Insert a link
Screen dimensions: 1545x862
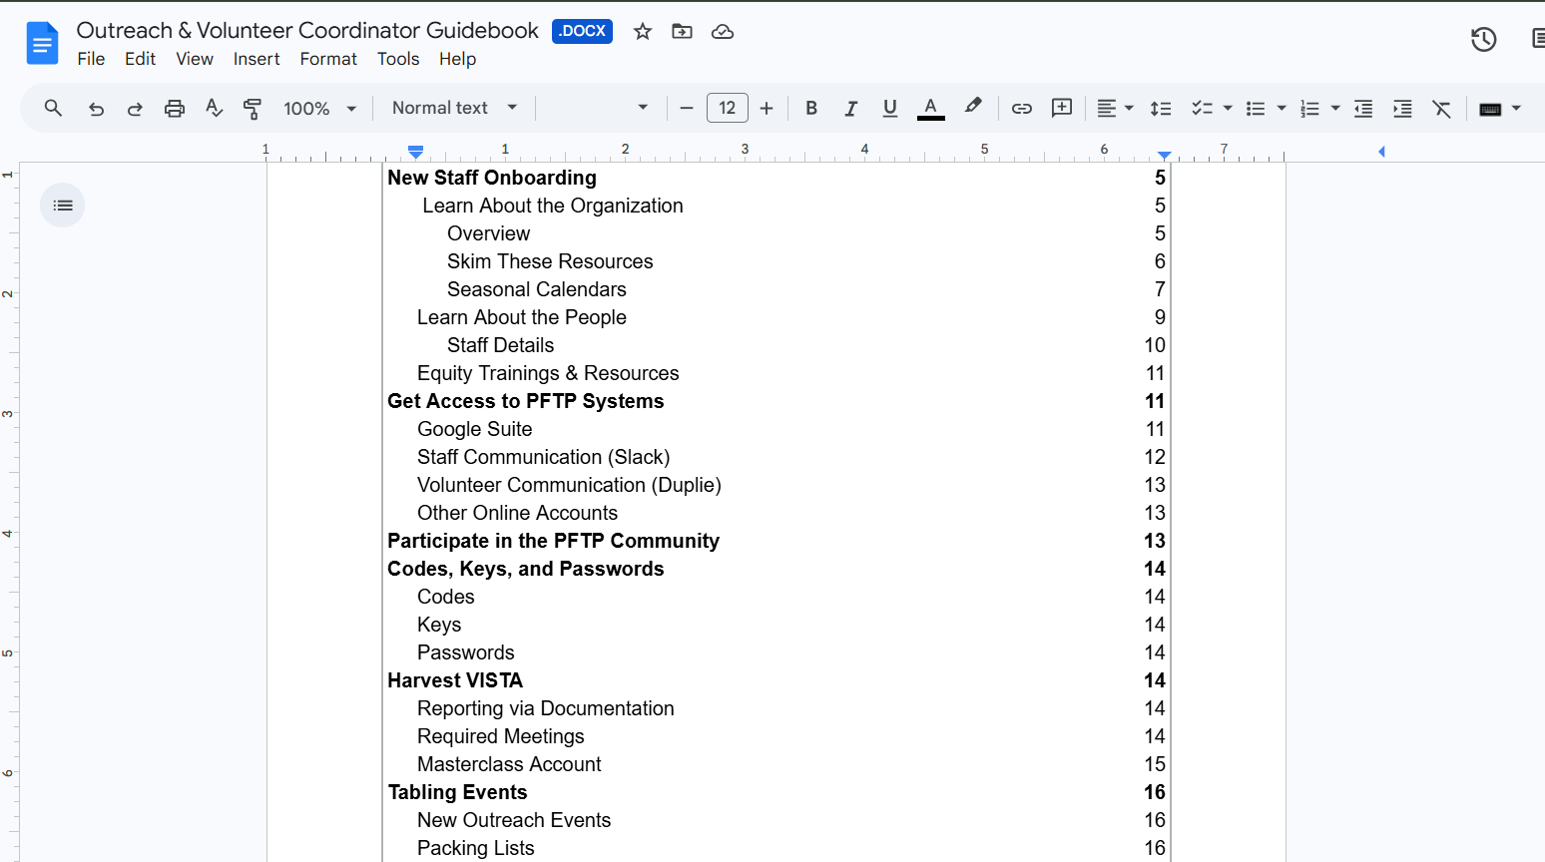click(1021, 108)
